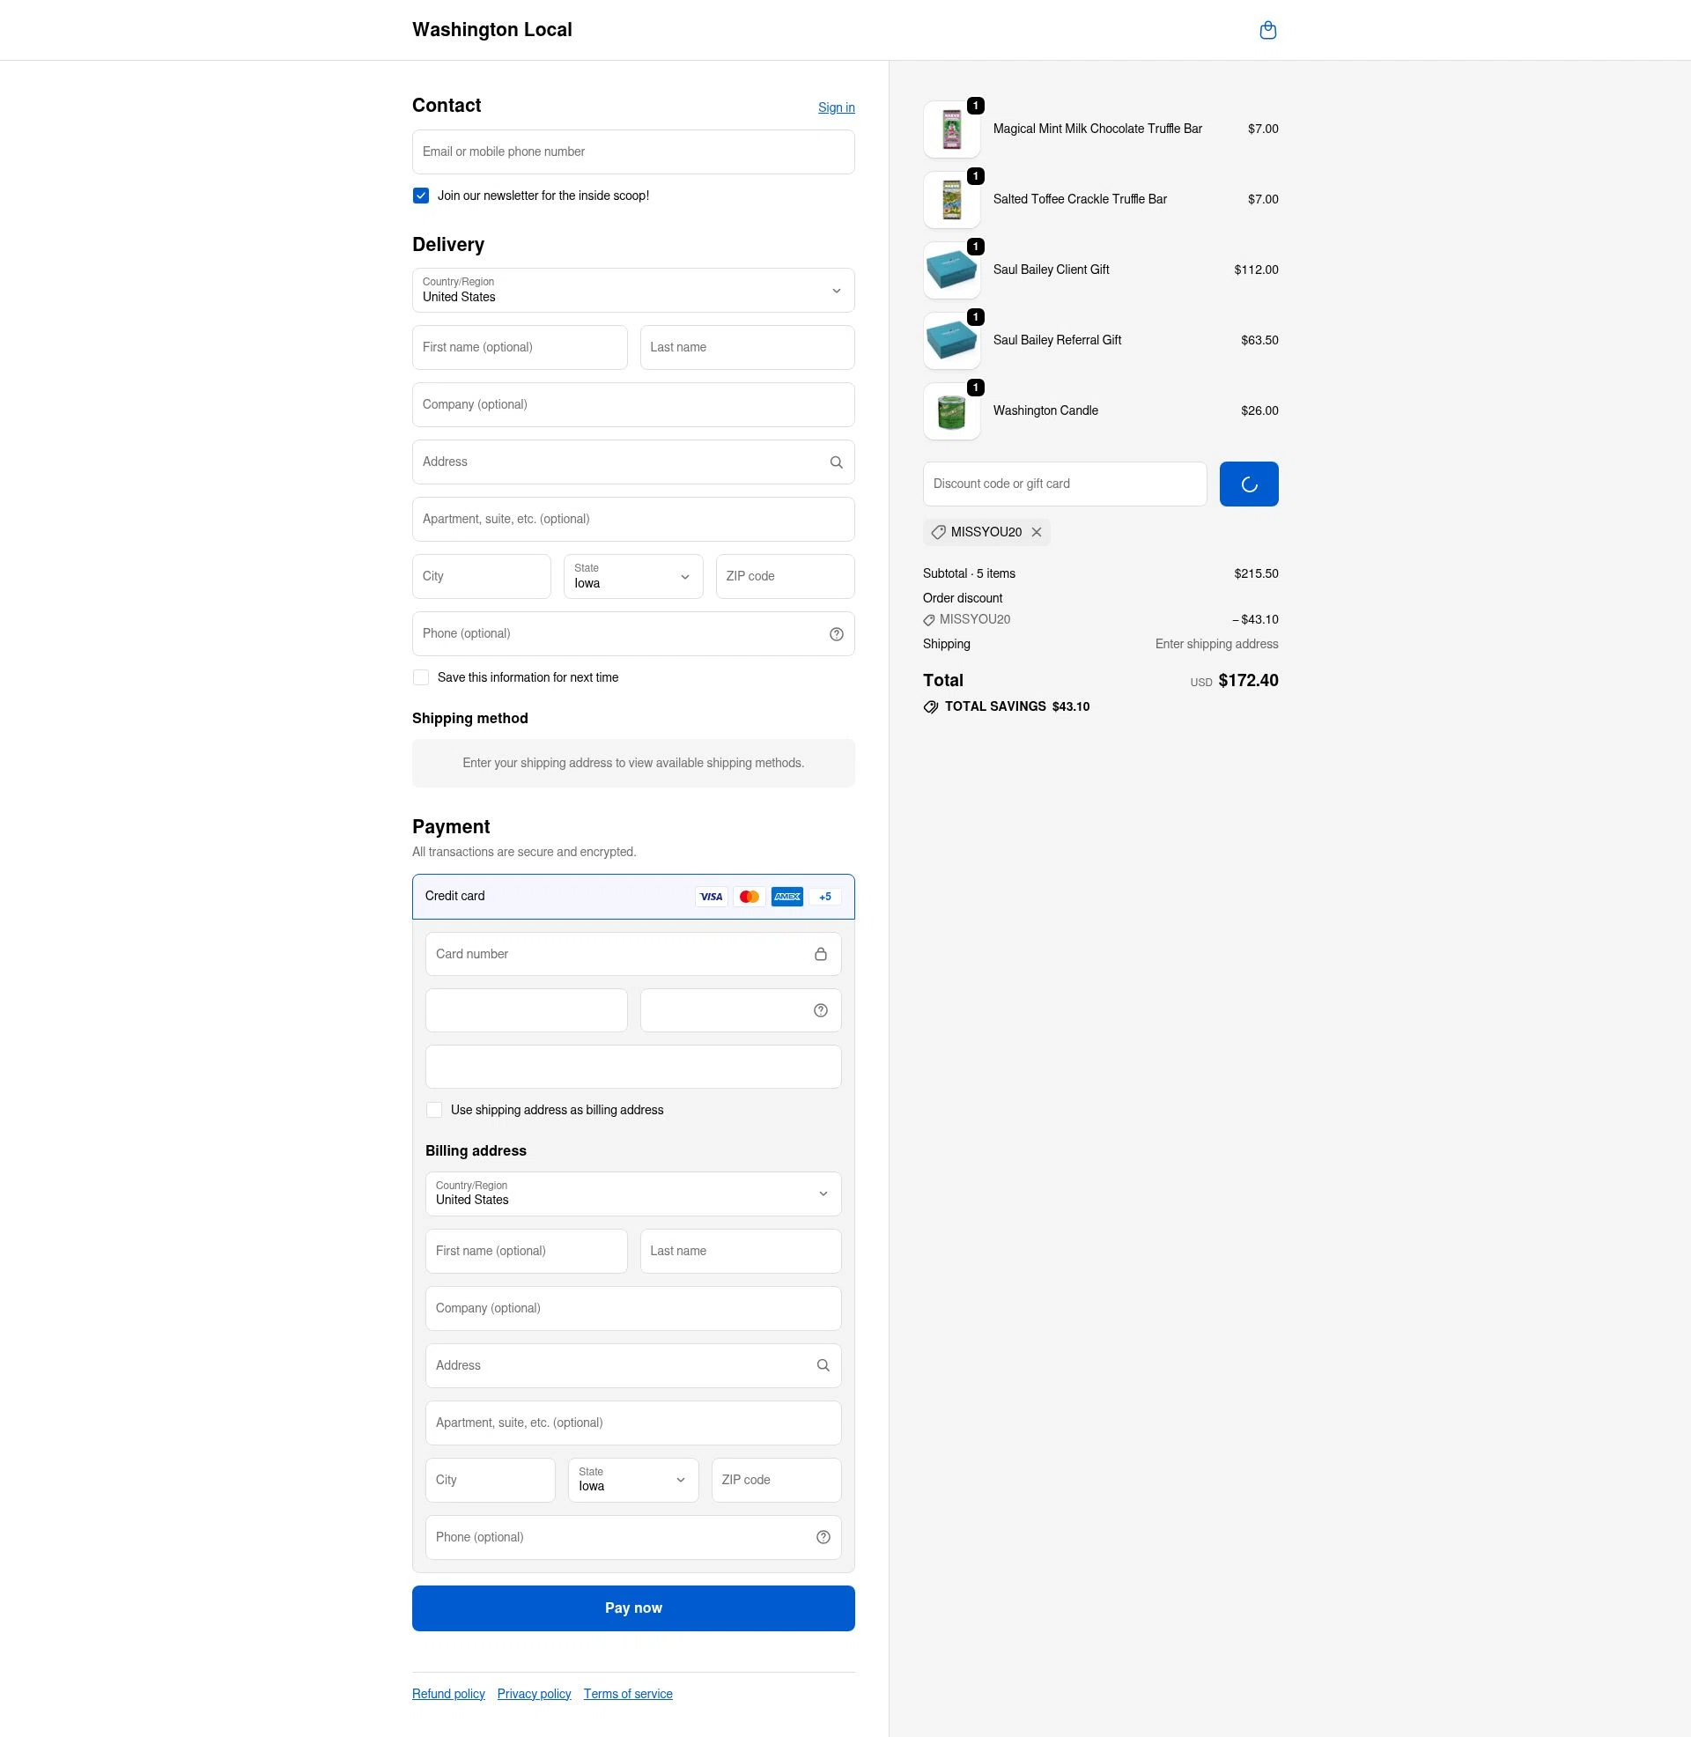Remove the MISSYOU20 discount code
This screenshot has width=1691, height=1737.
[x=1037, y=532]
